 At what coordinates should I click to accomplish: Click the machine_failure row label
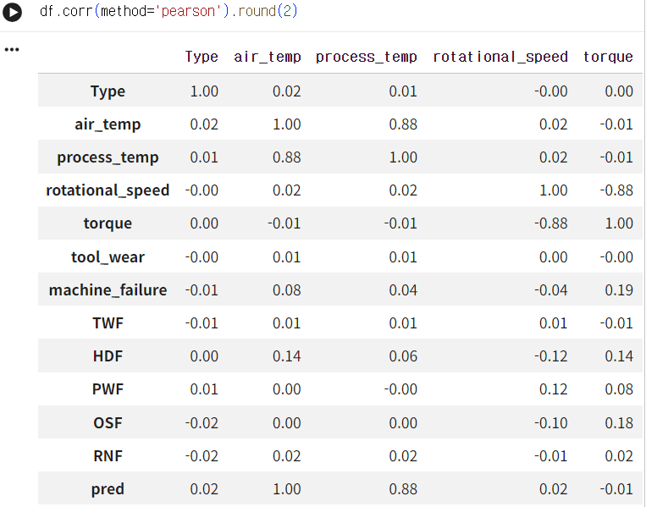pos(108,290)
